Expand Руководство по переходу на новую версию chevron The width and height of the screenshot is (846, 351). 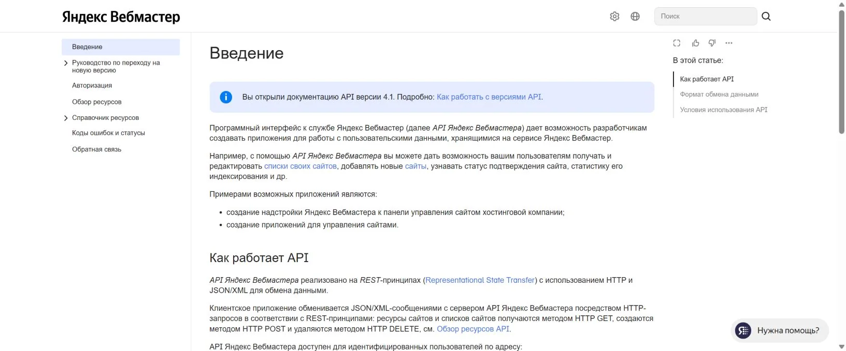[66, 63]
